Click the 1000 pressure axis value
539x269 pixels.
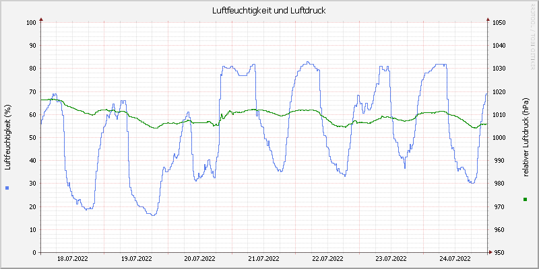click(499, 138)
